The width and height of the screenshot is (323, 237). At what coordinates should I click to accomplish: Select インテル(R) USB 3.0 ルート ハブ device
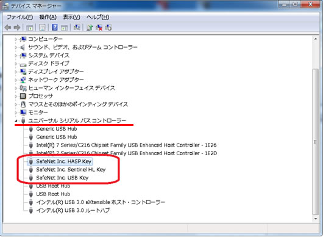pyautogui.click(x=73, y=210)
